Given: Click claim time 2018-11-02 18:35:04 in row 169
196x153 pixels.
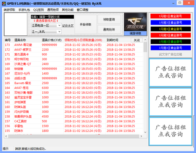Looking at the screenshot, I should point(83,64).
